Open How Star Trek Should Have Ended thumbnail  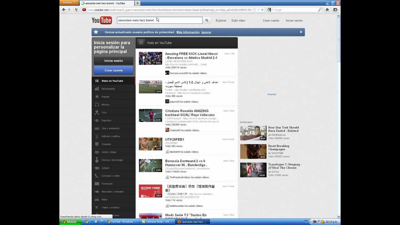click(x=253, y=133)
